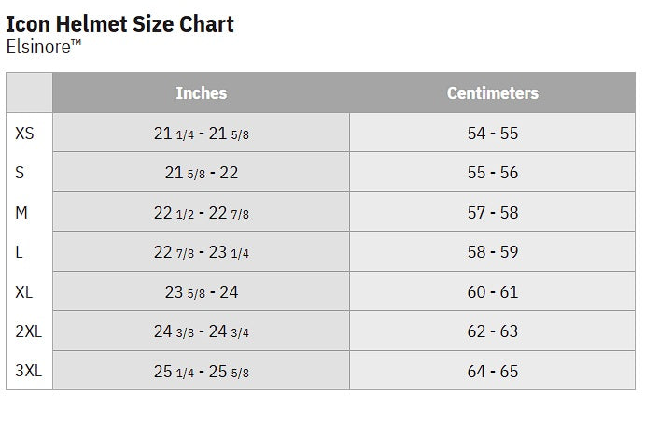Select the Inches column header
The image size is (645, 423).
coord(201,93)
